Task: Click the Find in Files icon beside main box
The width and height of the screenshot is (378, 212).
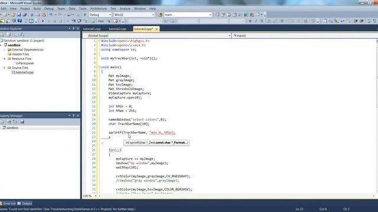Action: (x=160, y=15)
